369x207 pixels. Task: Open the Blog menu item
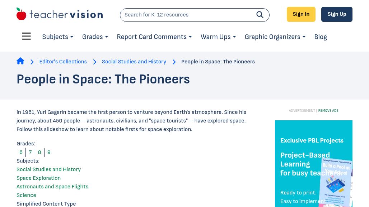[x=321, y=37]
